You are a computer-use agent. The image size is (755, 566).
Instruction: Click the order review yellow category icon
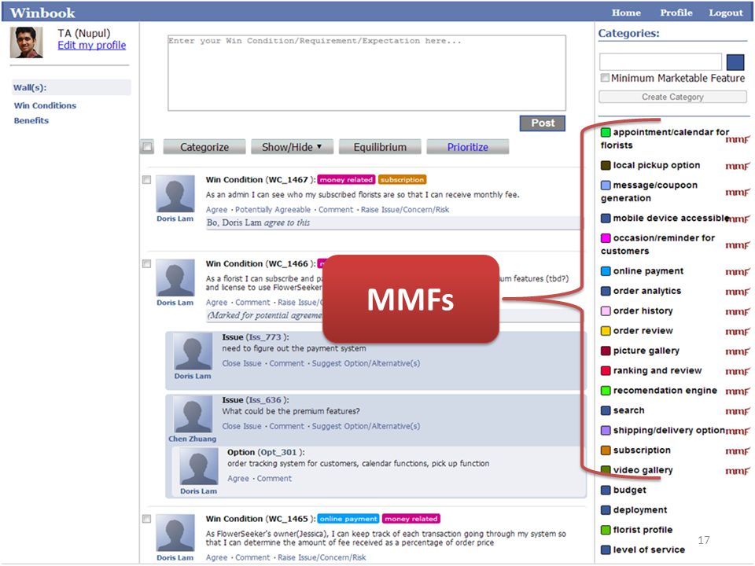606,331
